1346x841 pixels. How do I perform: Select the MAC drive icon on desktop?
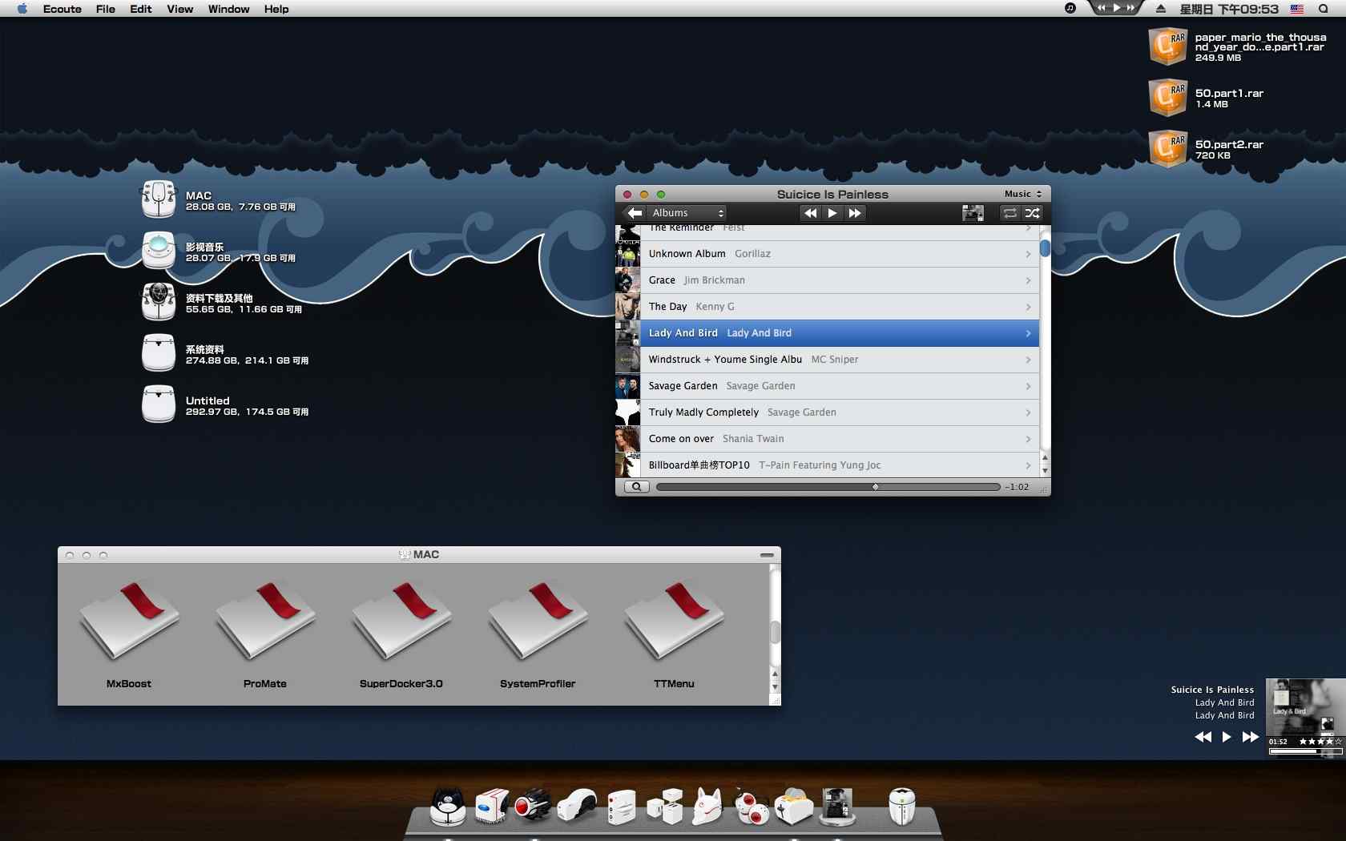(x=159, y=199)
